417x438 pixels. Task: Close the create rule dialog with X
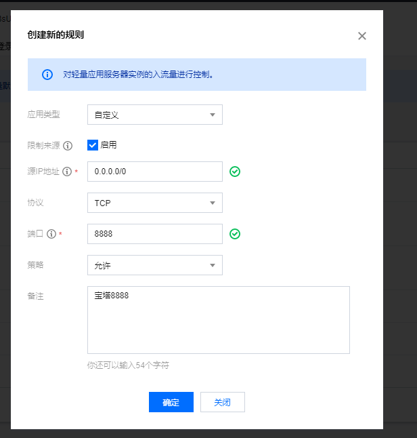click(362, 36)
